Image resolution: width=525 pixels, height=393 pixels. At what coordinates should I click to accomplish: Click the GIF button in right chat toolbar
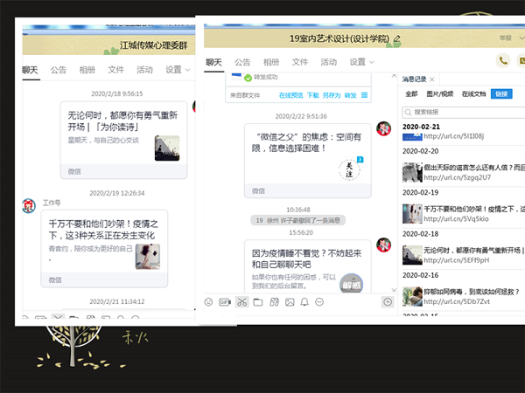[x=225, y=302]
